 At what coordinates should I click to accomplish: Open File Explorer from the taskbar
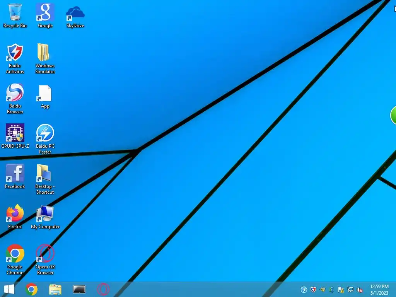click(x=55, y=289)
